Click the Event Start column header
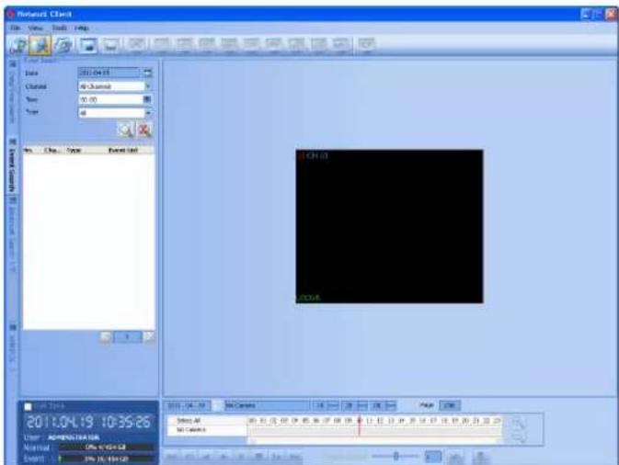Viewport: 619px width, 465px height. click(x=123, y=151)
